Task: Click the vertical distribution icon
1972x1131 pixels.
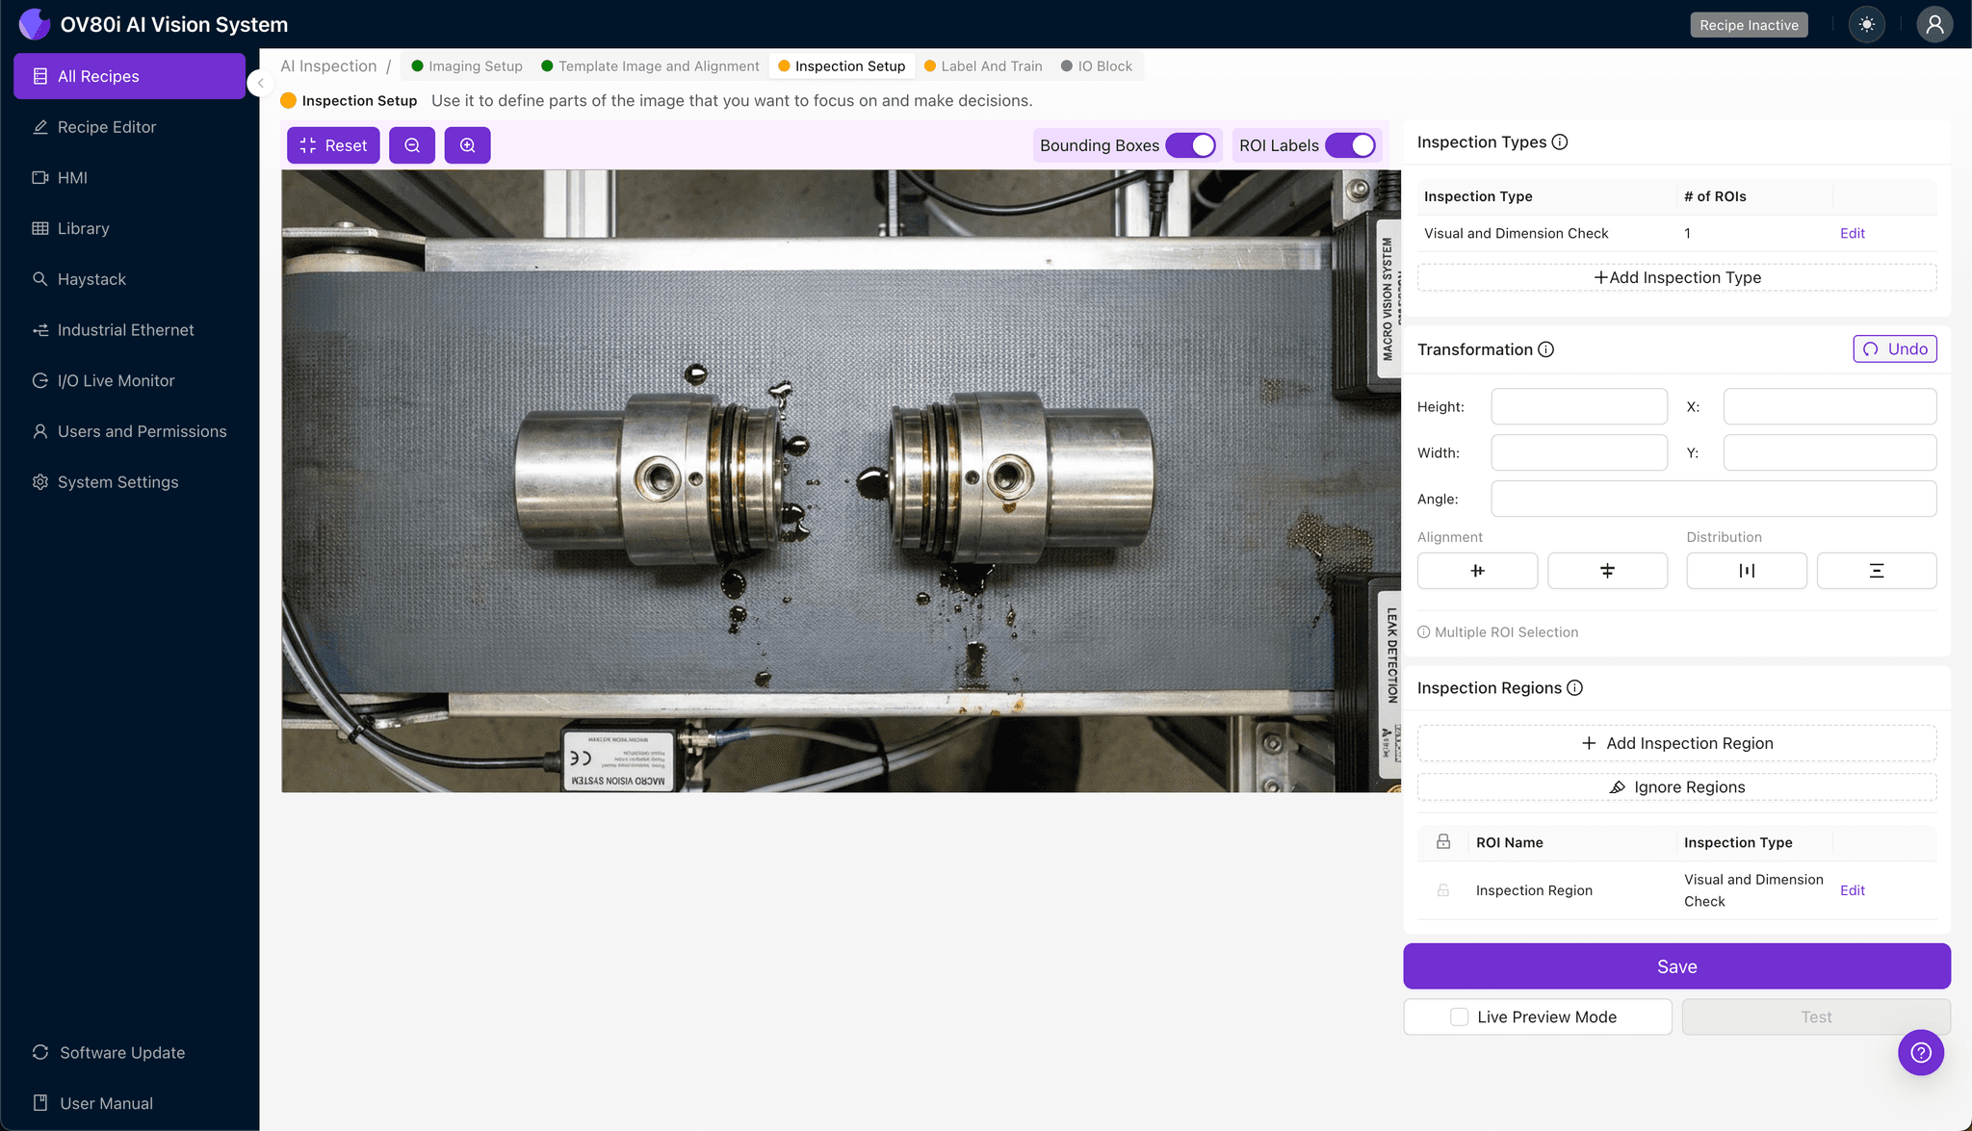Action: point(1876,570)
